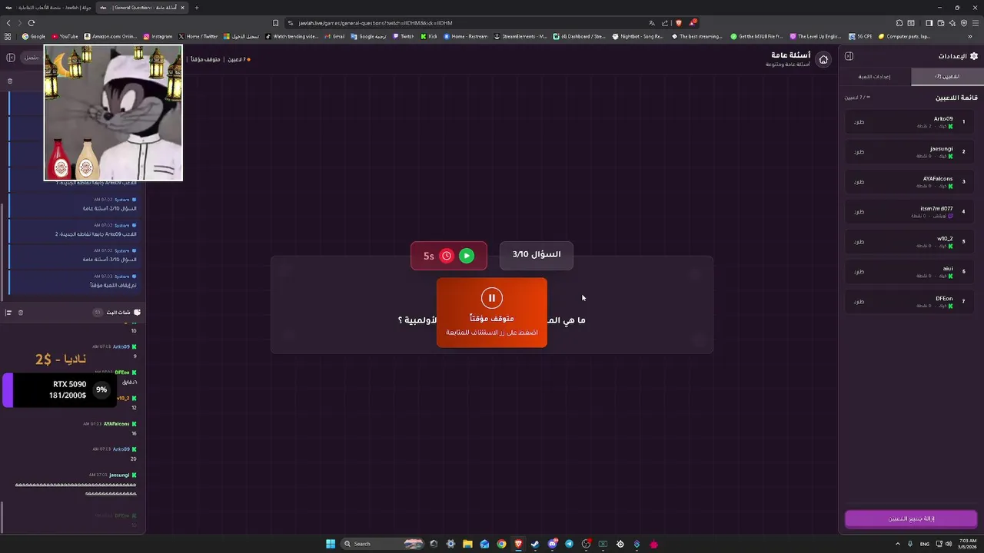Open the Google bookmark

34,36
